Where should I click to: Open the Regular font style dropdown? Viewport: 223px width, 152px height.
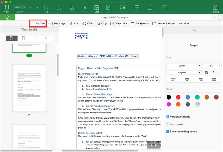(x=184, y=73)
